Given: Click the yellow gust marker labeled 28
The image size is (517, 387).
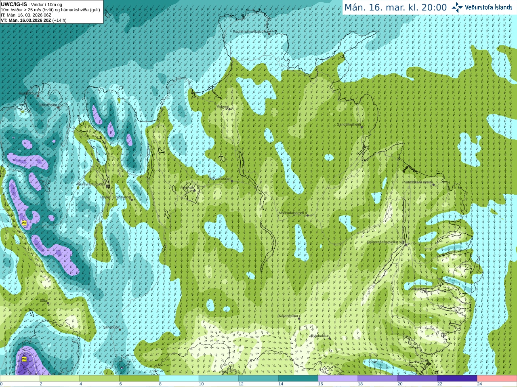Looking at the screenshot, I should (x=24, y=359).
